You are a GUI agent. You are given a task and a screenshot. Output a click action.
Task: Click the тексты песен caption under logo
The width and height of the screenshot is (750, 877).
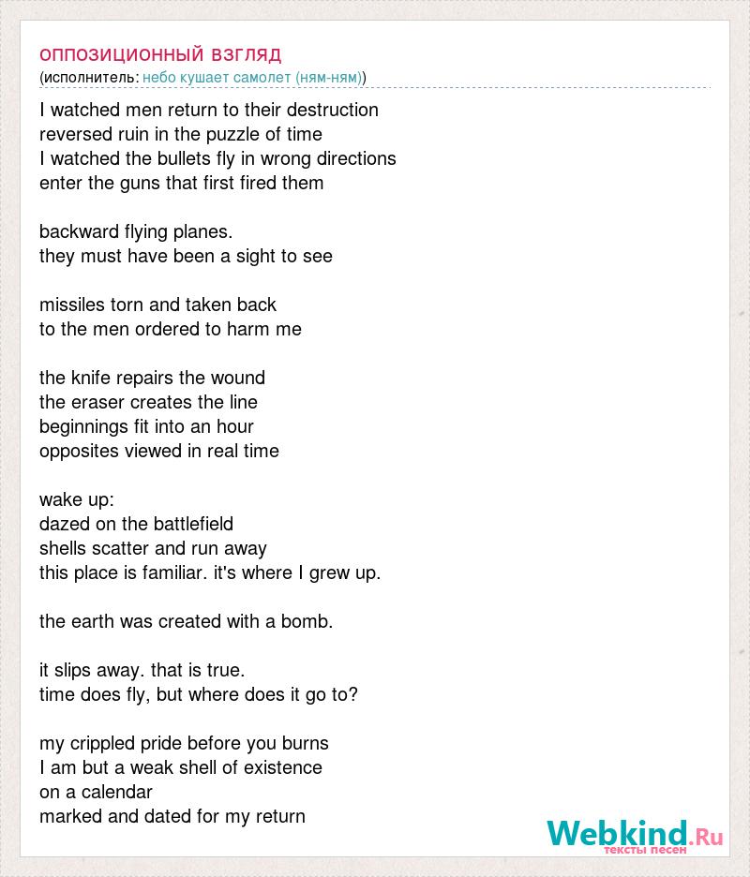coord(645,850)
